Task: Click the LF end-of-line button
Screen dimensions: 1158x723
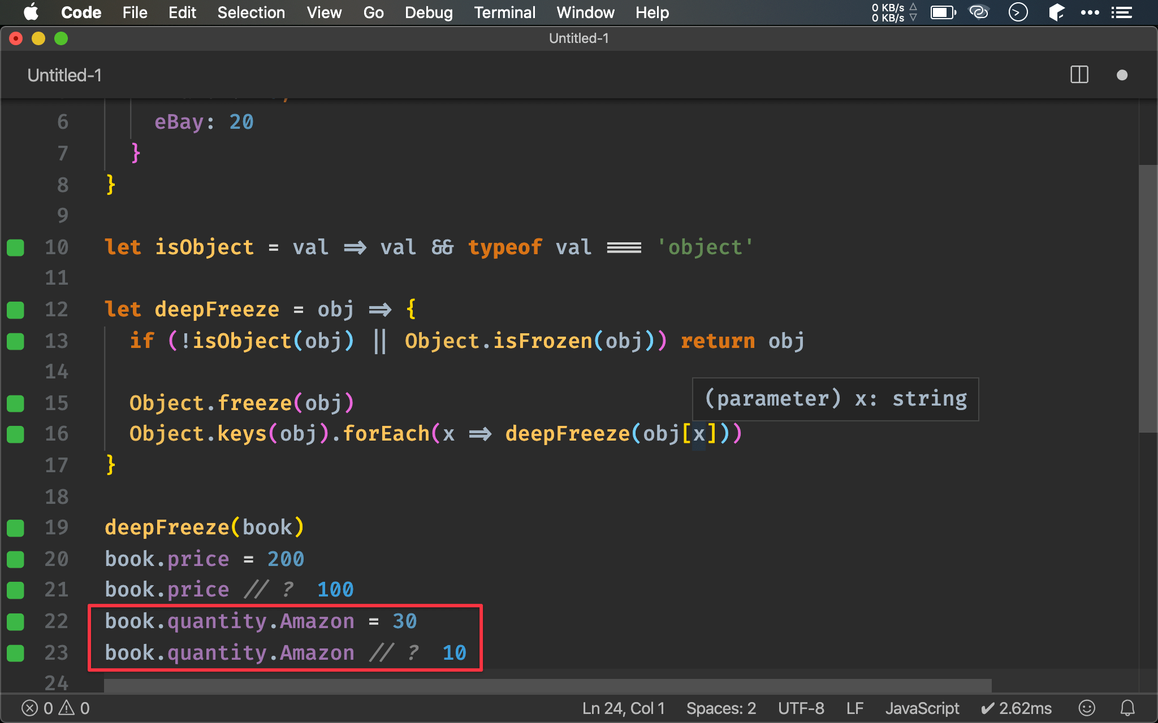Action: click(x=854, y=708)
